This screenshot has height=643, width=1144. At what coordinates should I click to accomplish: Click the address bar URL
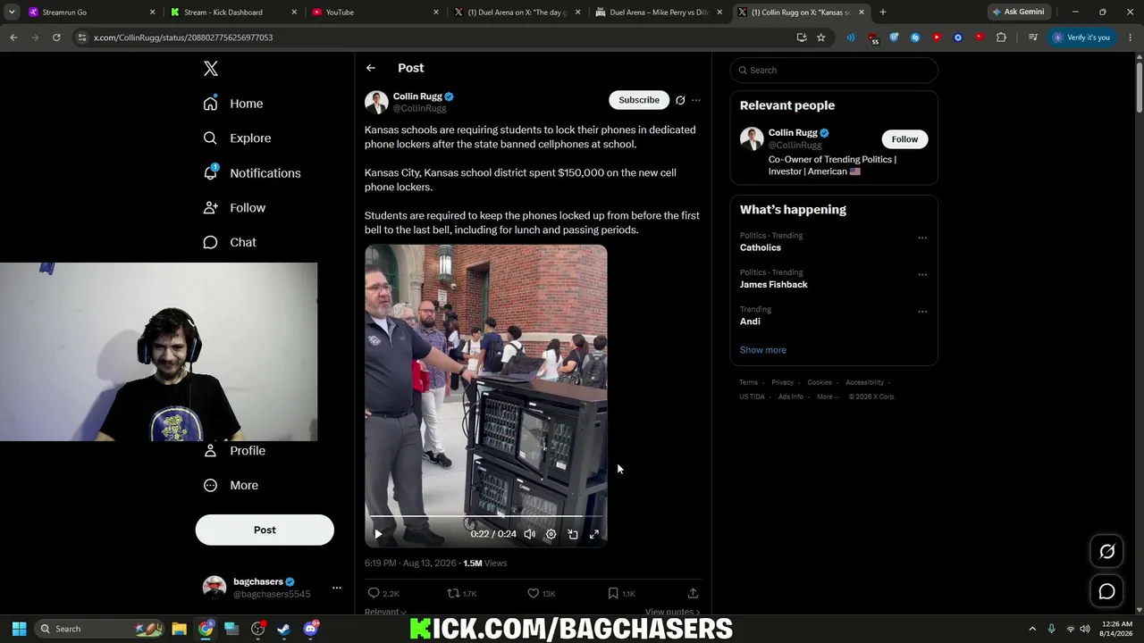(x=183, y=38)
